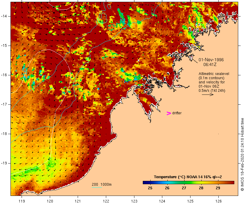The width and height of the screenshot is (246, 204).
Task: Click the 'drifter' legend label
Action: (177, 113)
